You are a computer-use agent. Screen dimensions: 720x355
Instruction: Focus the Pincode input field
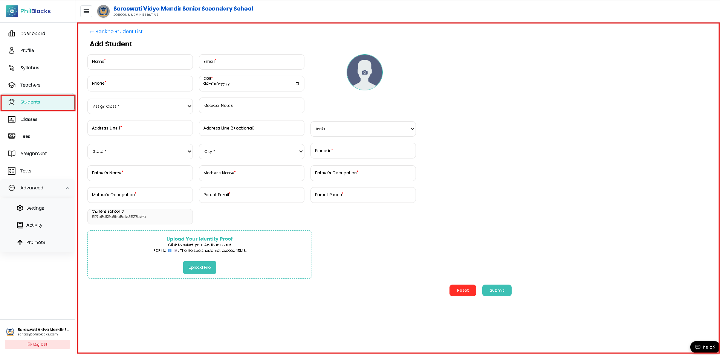click(x=363, y=151)
